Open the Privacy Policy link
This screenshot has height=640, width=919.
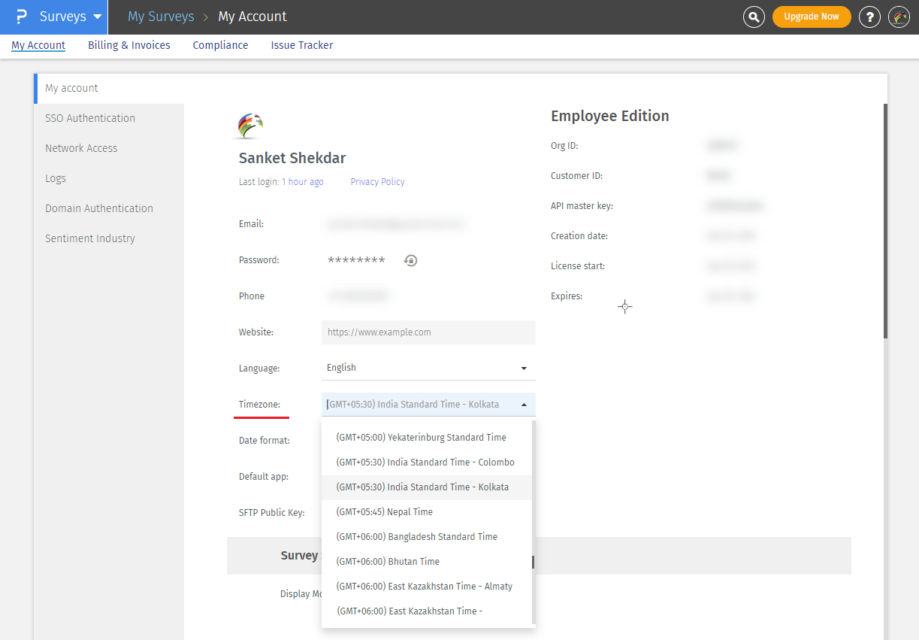tap(377, 182)
